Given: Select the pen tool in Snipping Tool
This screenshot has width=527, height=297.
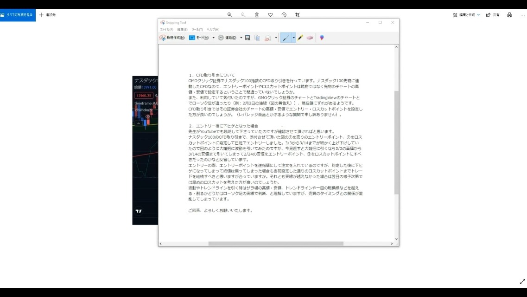Looking at the screenshot, I should tap(286, 38).
